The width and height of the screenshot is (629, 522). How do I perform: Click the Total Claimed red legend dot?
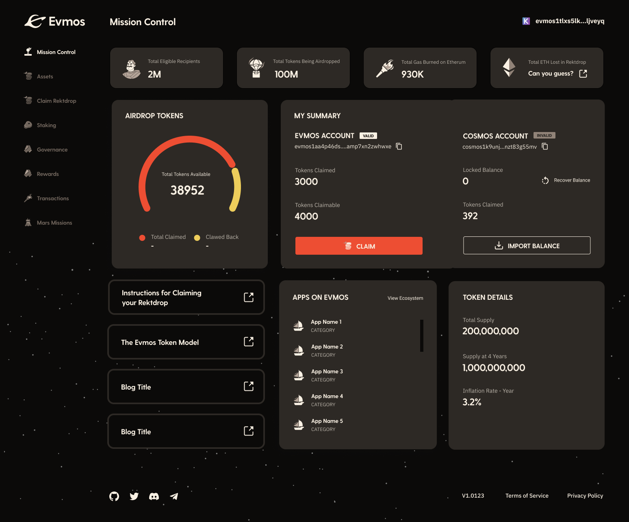142,238
